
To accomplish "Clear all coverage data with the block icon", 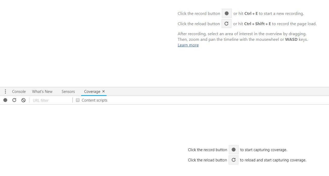I will pyautogui.click(x=23, y=100).
